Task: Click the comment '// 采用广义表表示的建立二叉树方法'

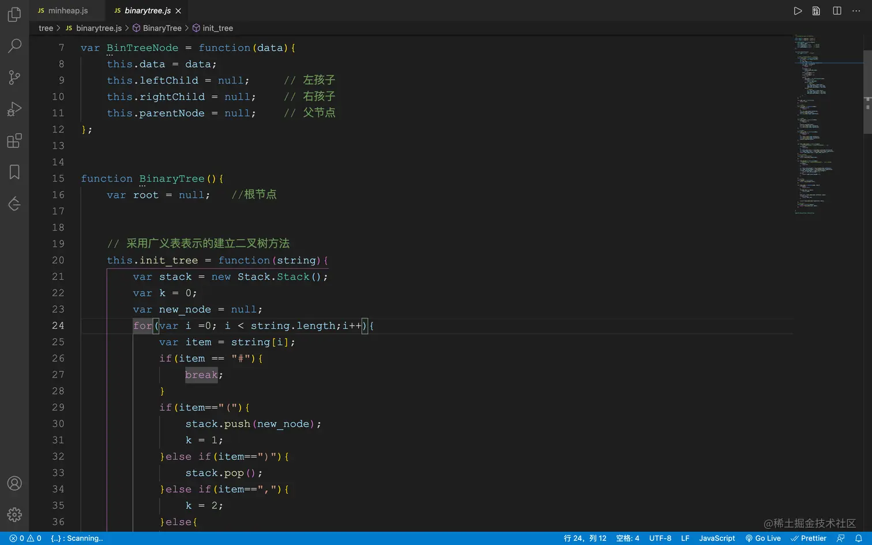Action: pyautogui.click(x=198, y=243)
